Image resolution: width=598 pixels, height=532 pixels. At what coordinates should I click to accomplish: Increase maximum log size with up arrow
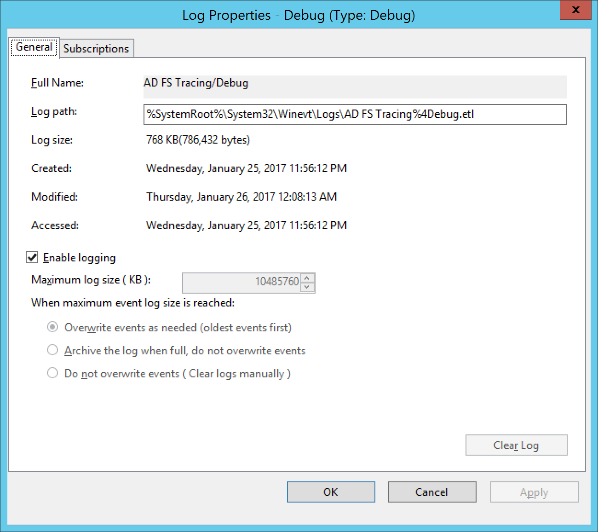pos(307,278)
